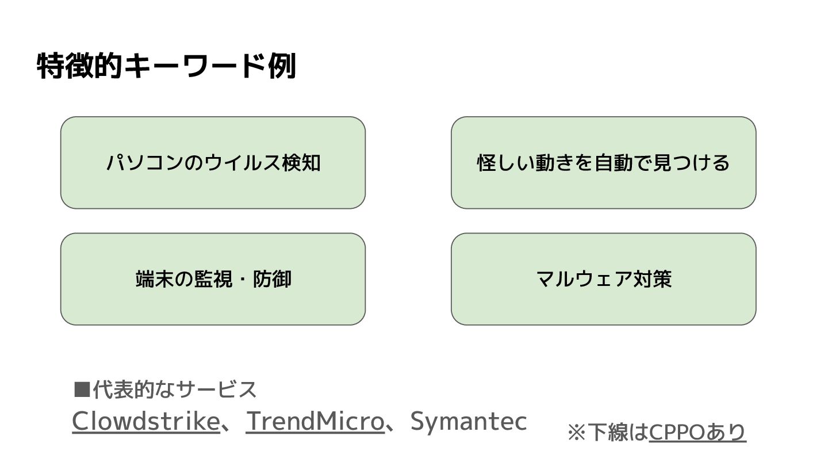This screenshot has width=828, height=466.
Task: Click the ・ dot between 監視 and 防御
Action: [x=241, y=279]
